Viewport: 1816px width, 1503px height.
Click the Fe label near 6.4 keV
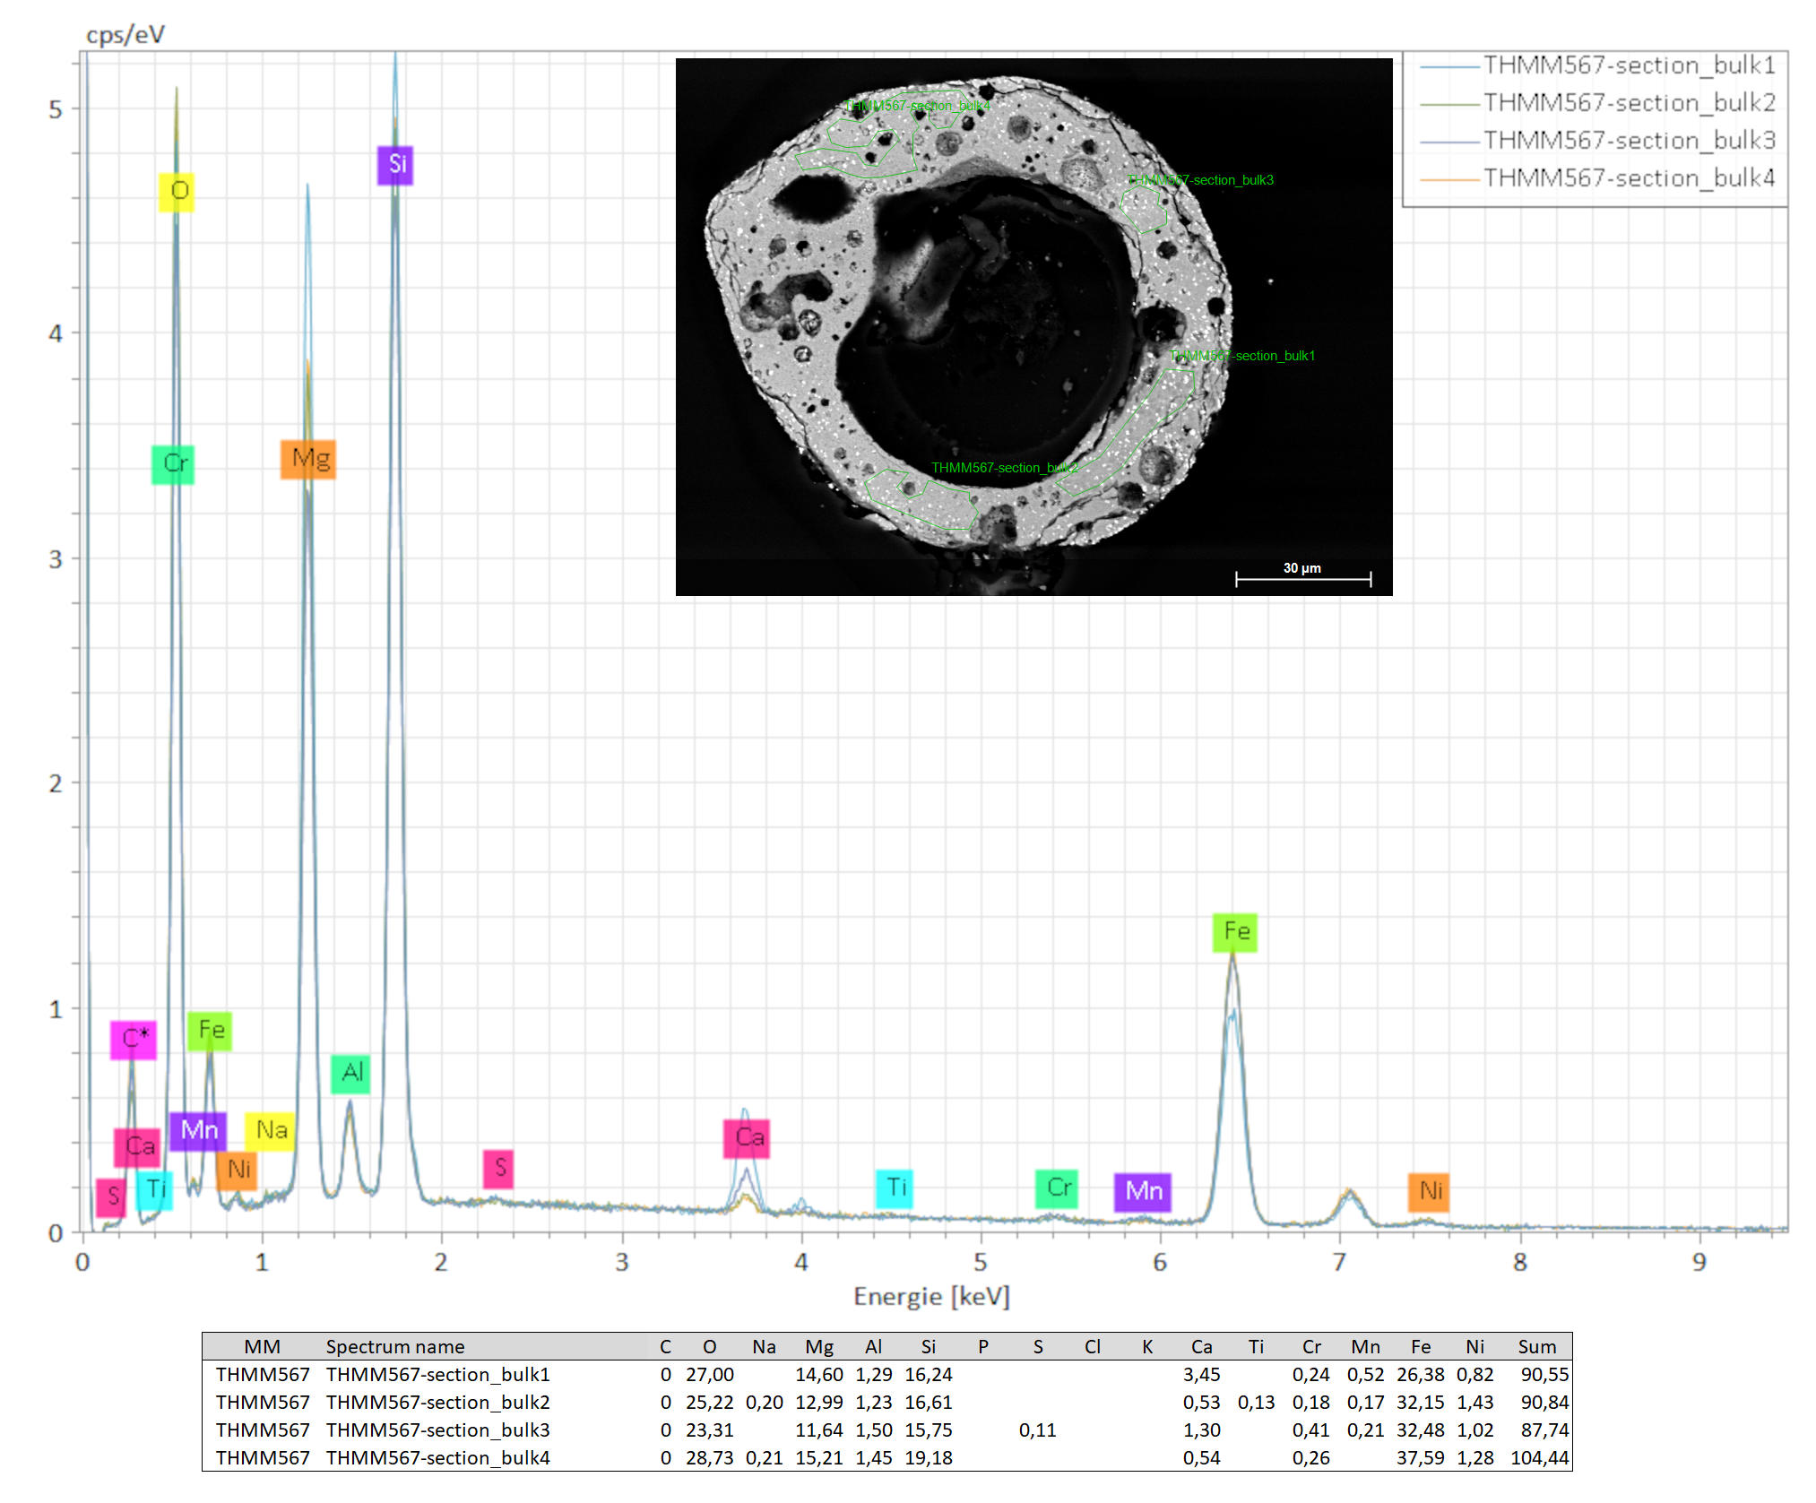tap(1235, 932)
